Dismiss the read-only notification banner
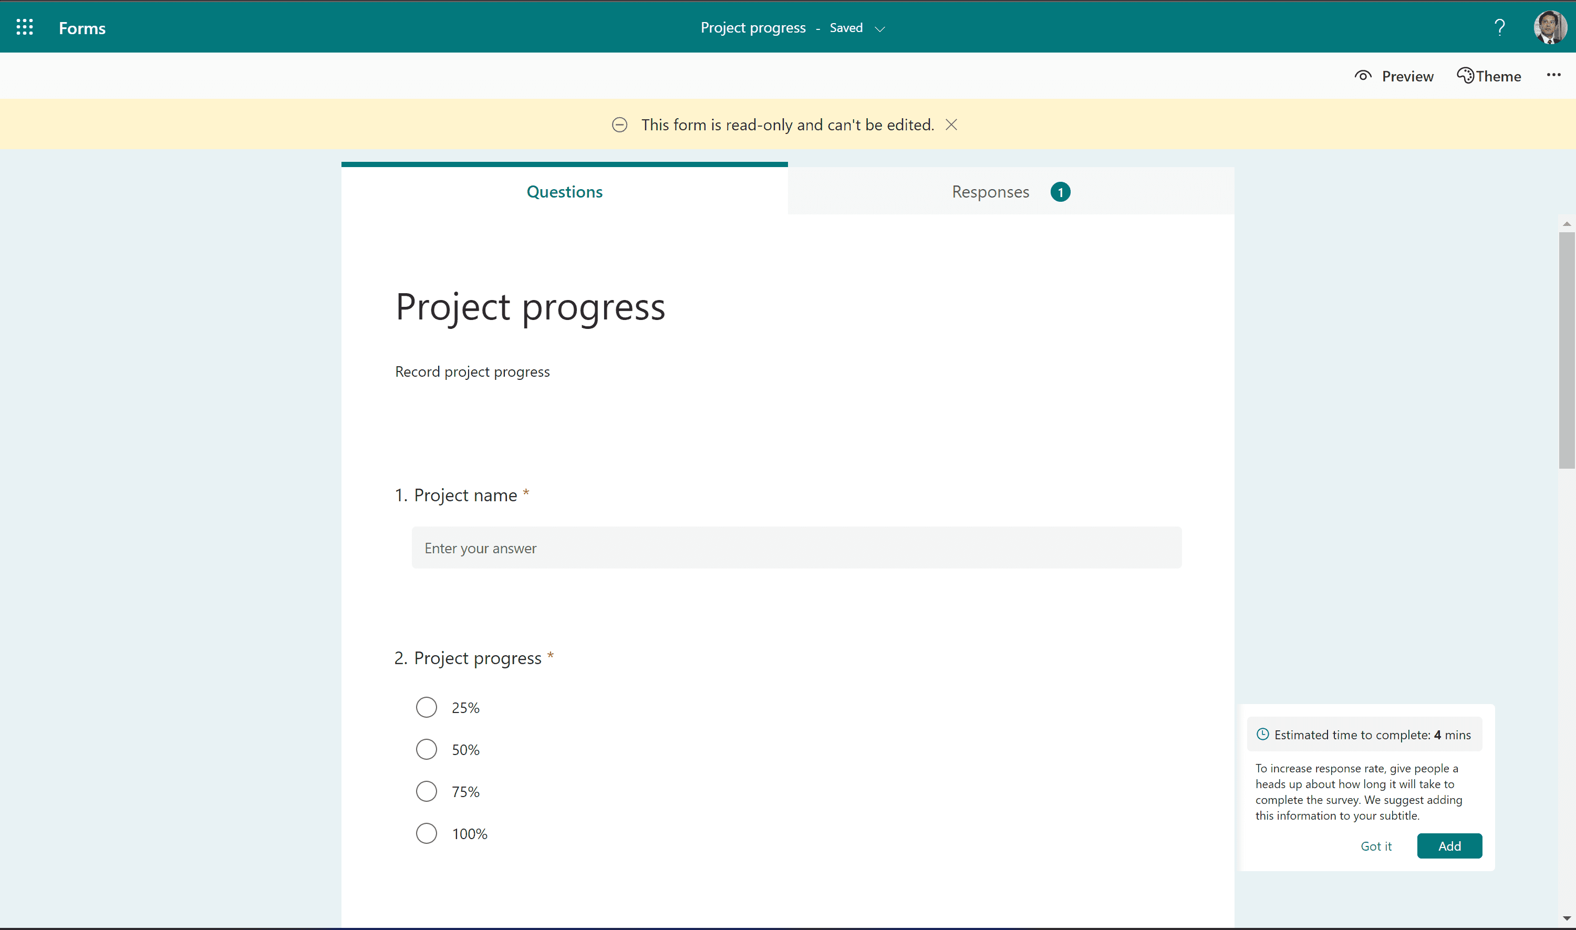 (x=951, y=125)
